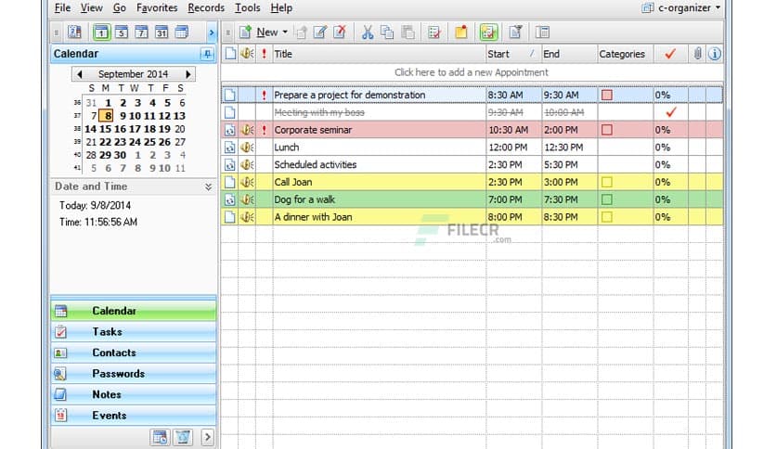Pin the Calendar panel with pushpin
Image resolution: width=776 pixels, height=449 pixels.
click(207, 54)
